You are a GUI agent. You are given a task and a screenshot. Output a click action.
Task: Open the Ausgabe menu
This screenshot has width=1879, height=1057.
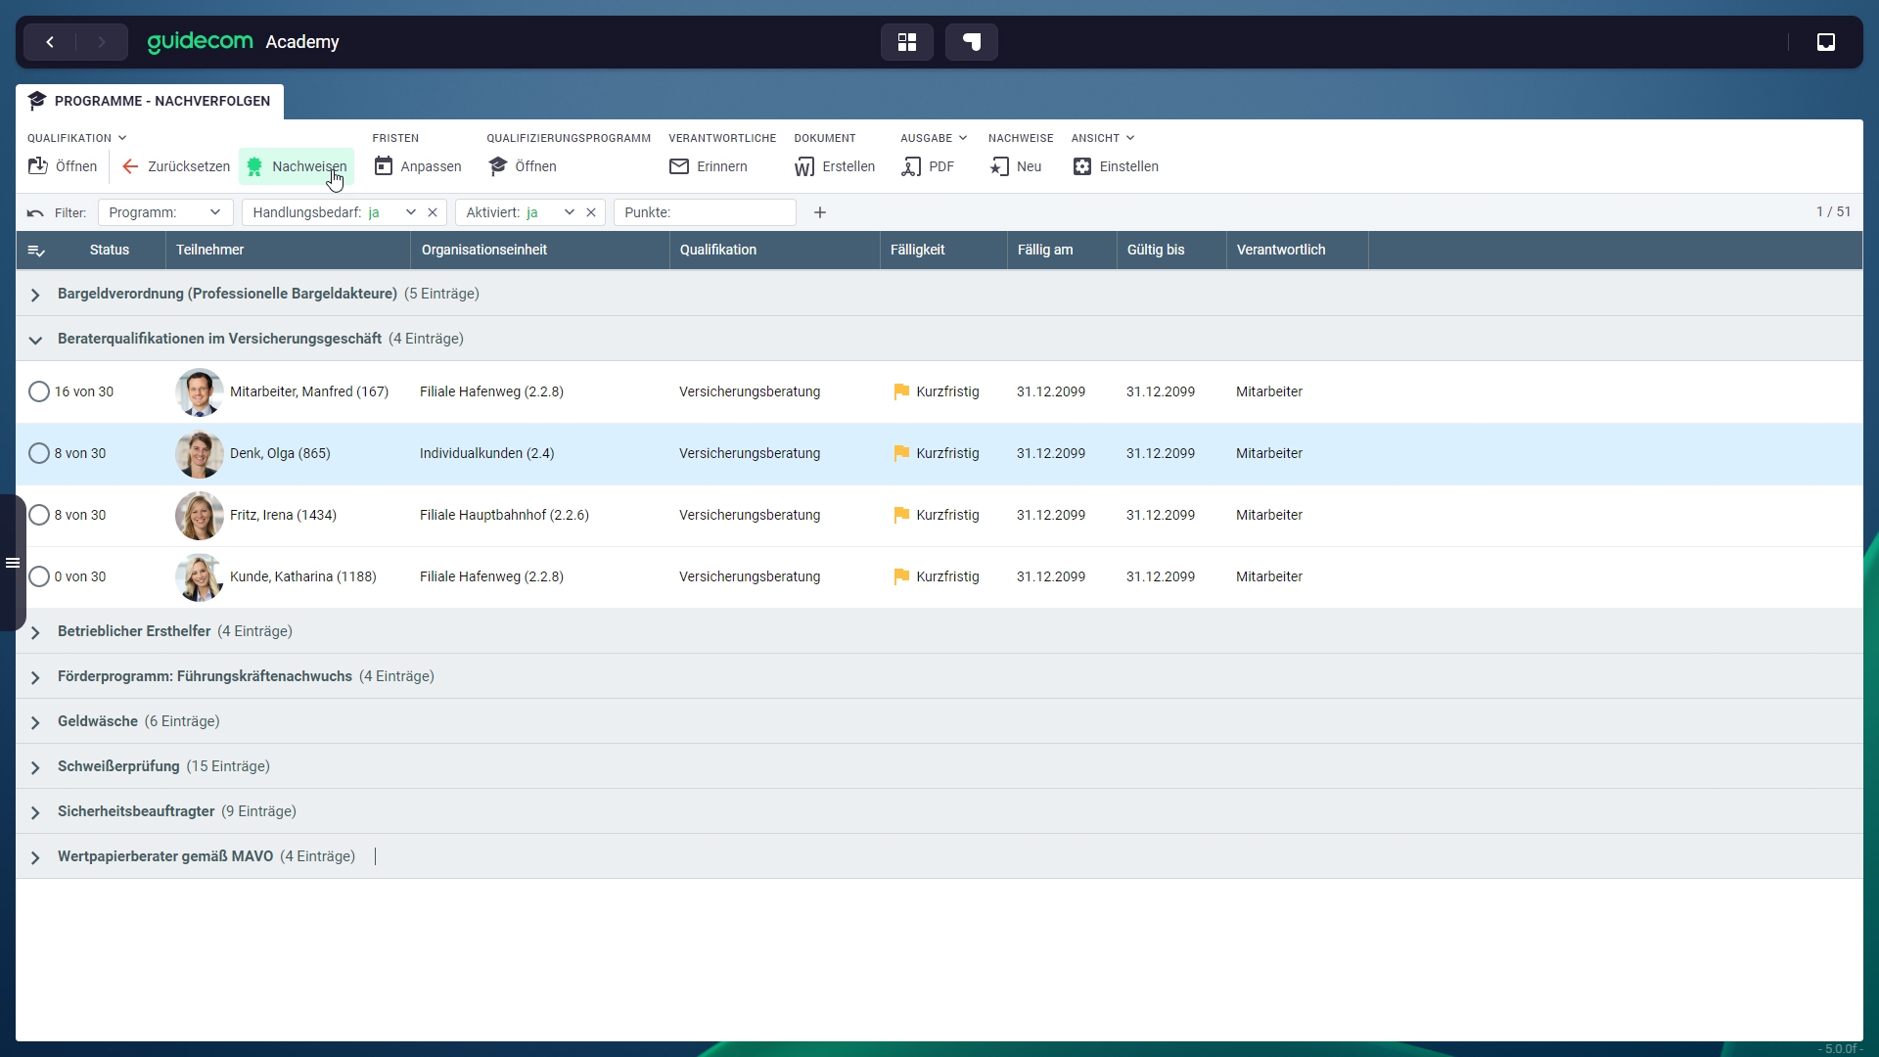click(934, 138)
